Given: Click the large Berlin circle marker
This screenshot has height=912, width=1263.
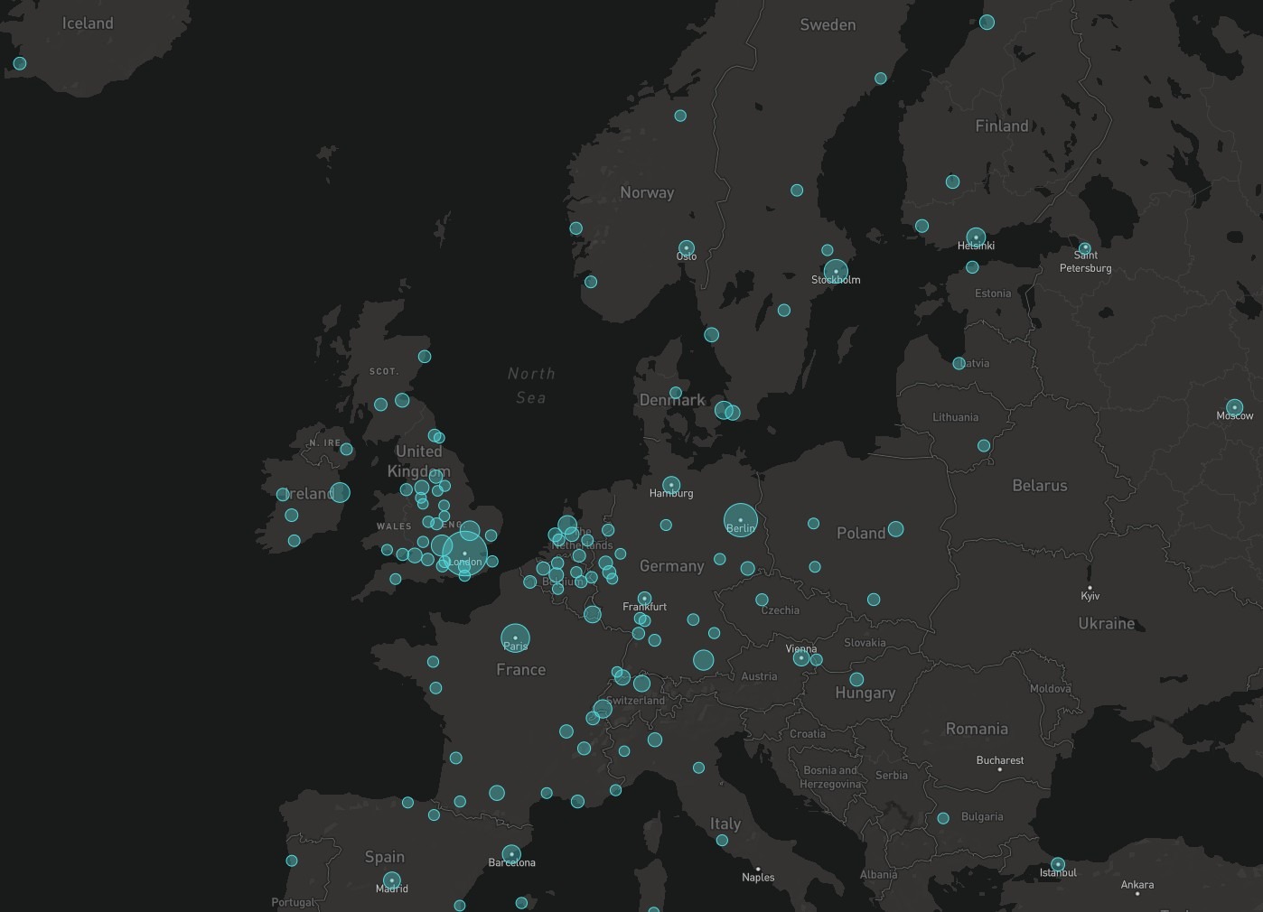Looking at the screenshot, I should click(x=740, y=520).
